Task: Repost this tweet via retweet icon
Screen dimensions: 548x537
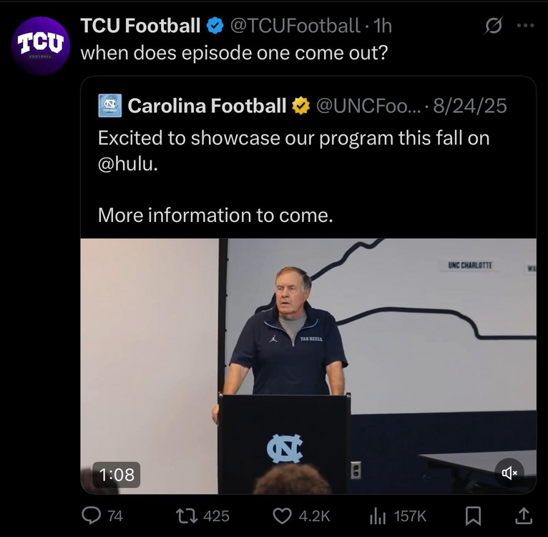Action: (185, 516)
